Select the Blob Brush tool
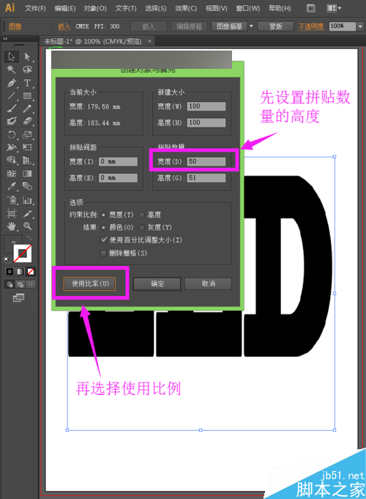This screenshot has width=366, height=499. click(x=12, y=121)
